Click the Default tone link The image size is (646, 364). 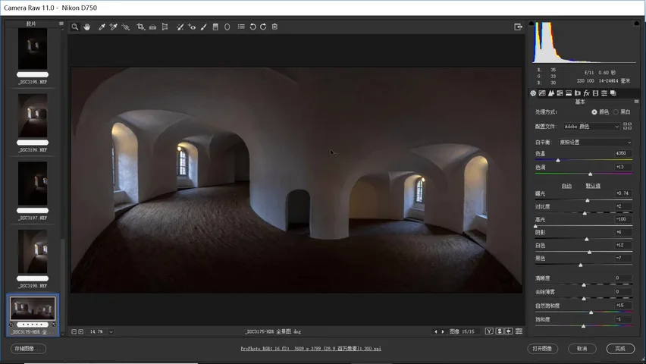point(593,186)
